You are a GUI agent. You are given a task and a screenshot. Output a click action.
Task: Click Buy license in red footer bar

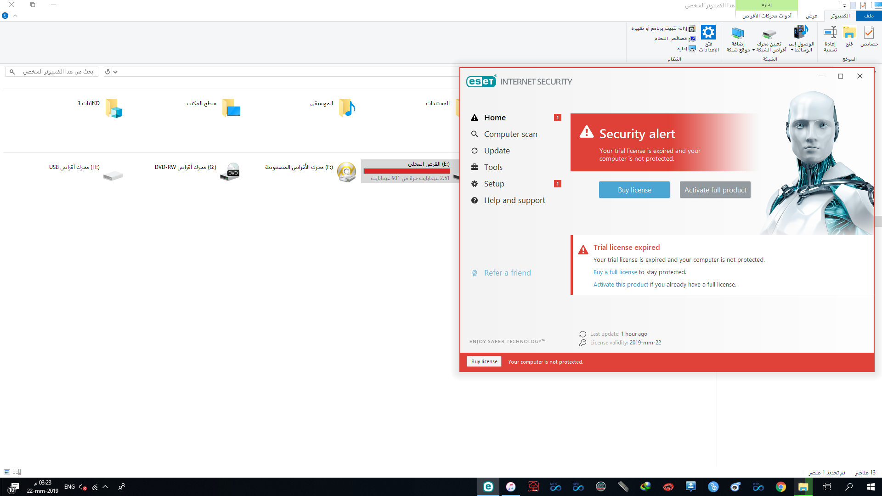484,361
